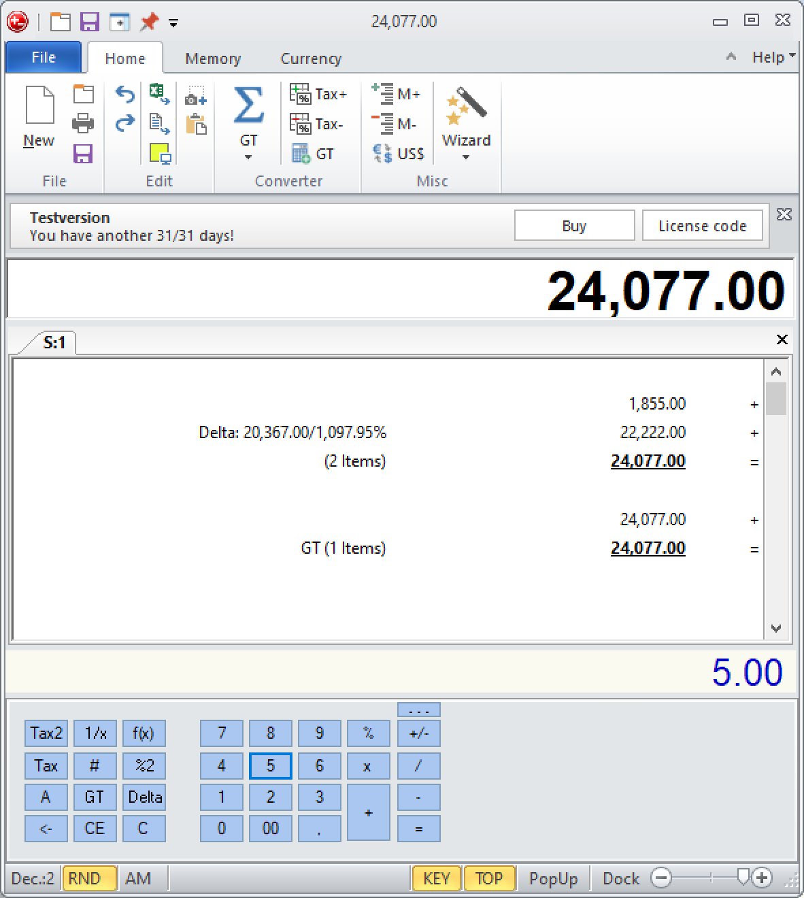Click the zoom out minus button
The image size is (804, 898).
(661, 878)
